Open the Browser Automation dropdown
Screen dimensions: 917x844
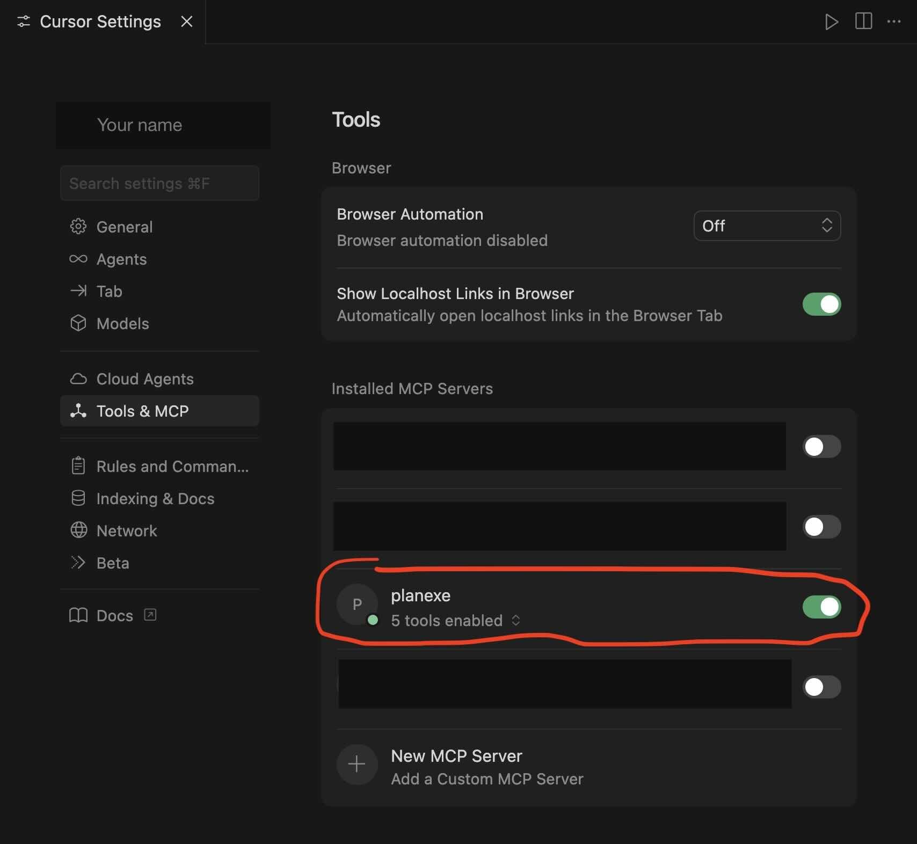pos(767,225)
